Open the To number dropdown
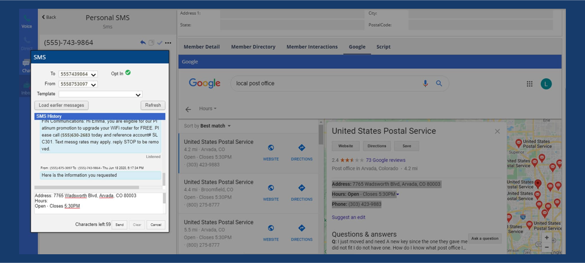This screenshot has height=263, width=585. click(78, 74)
